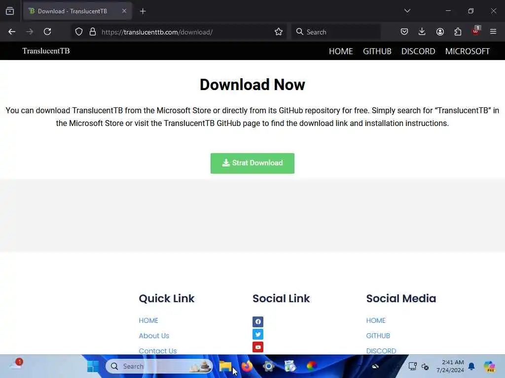Open the Settings gear on taskbar

point(269,366)
